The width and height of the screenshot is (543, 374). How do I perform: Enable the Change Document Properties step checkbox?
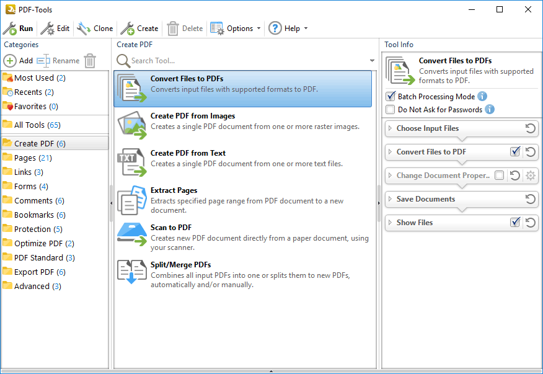[x=500, y=176]
